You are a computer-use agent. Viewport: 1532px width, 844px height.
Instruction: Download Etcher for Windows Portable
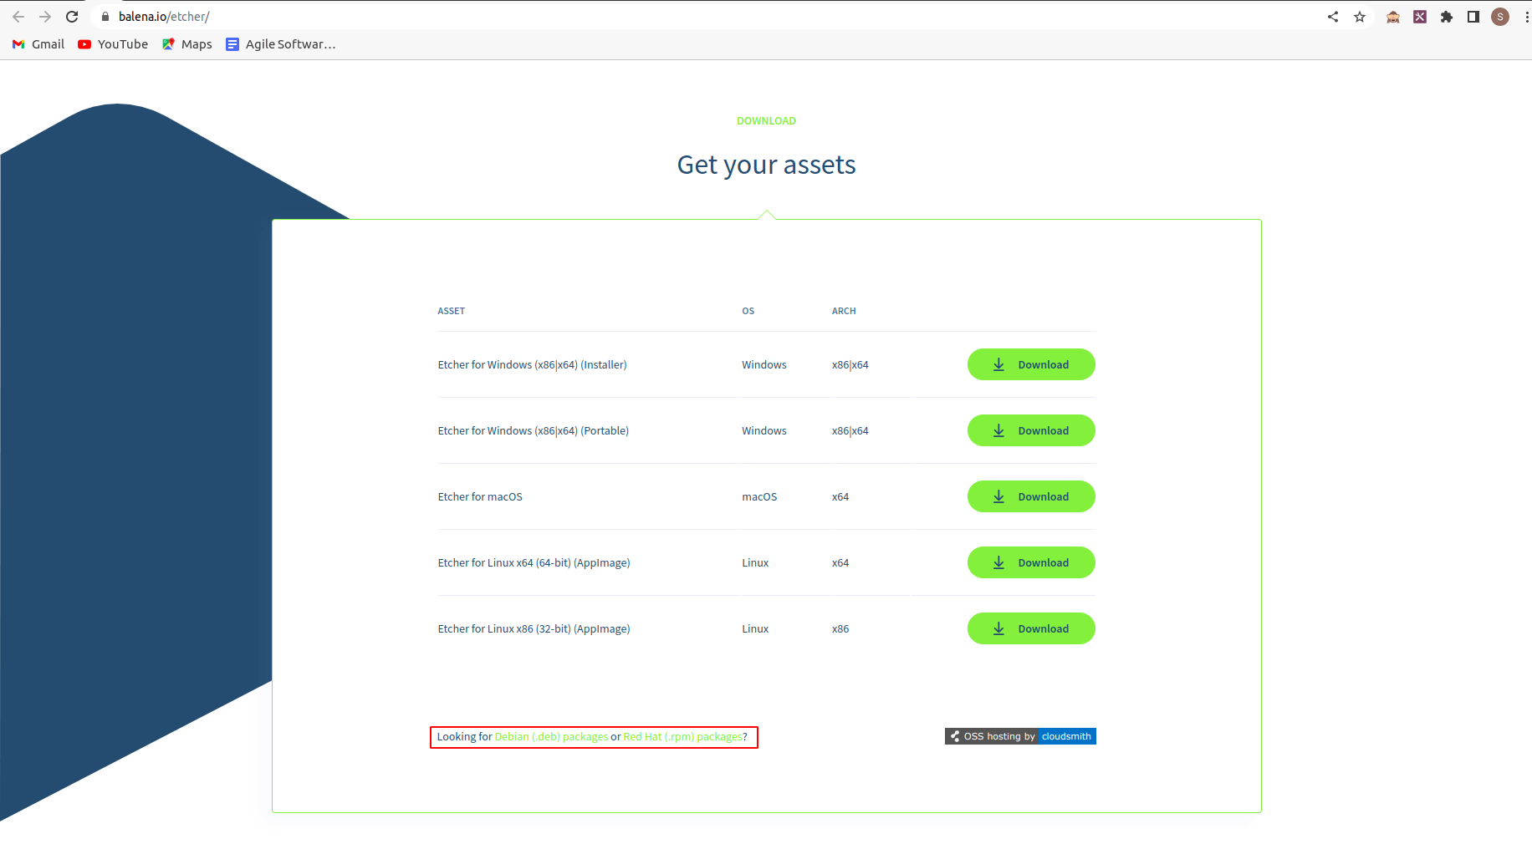pyautogui.click(x=1031, y=430)
